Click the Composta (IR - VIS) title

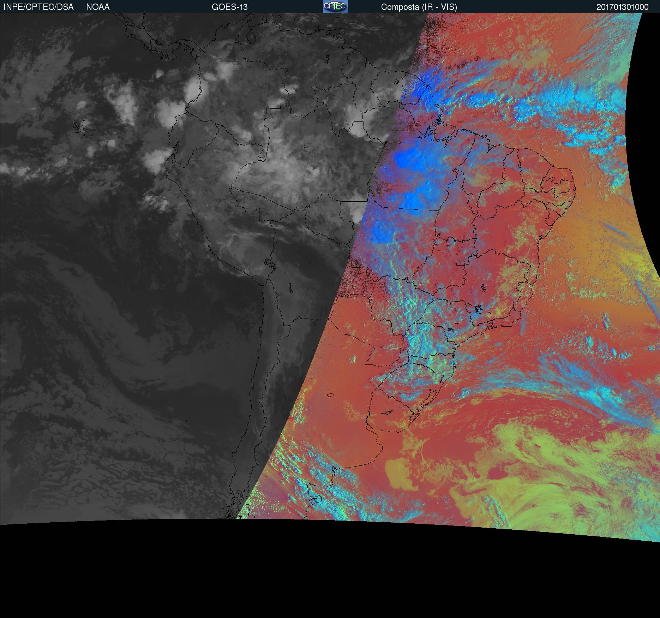[419, 7]
